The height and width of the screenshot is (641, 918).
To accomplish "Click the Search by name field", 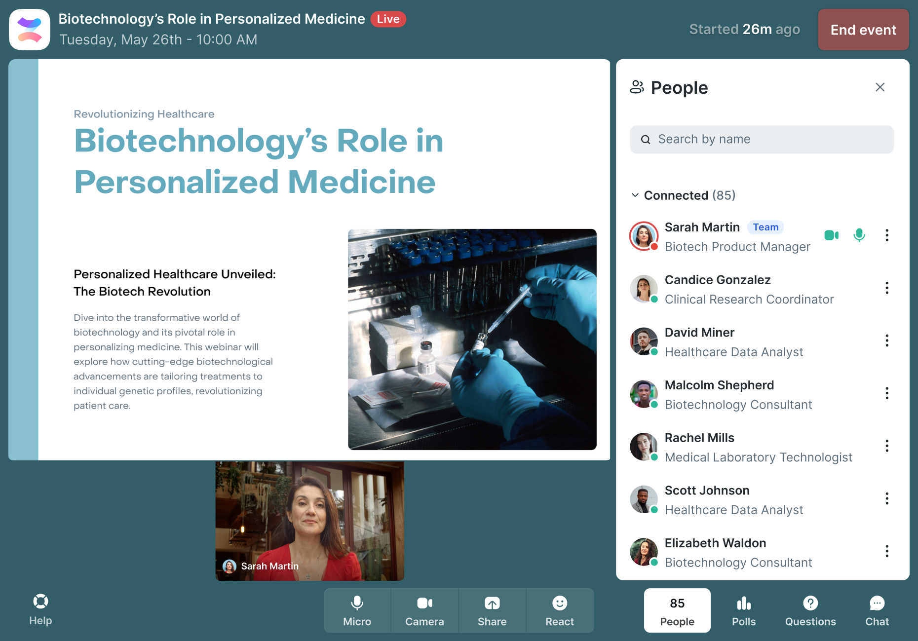I will pyautogui.click(x=762, y=140).
